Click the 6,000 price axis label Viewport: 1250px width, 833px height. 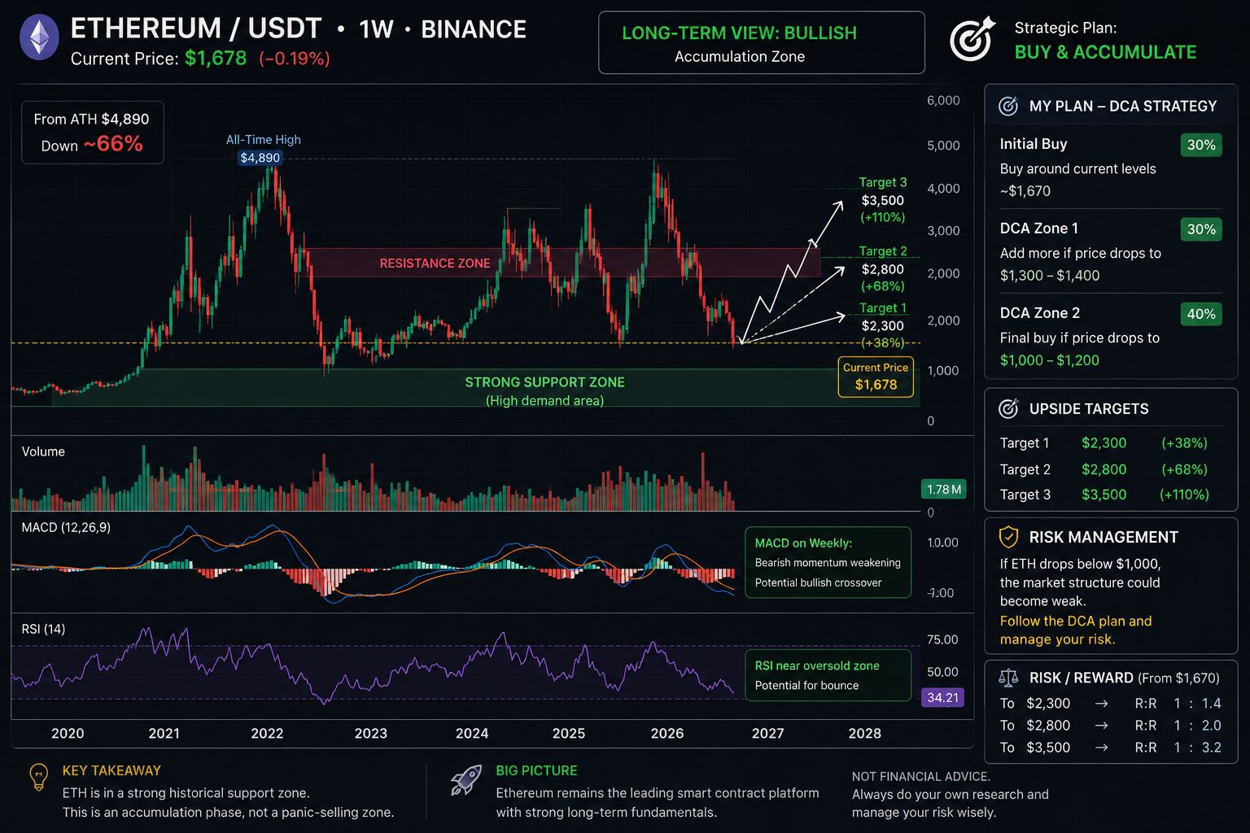tap(943, 100)
